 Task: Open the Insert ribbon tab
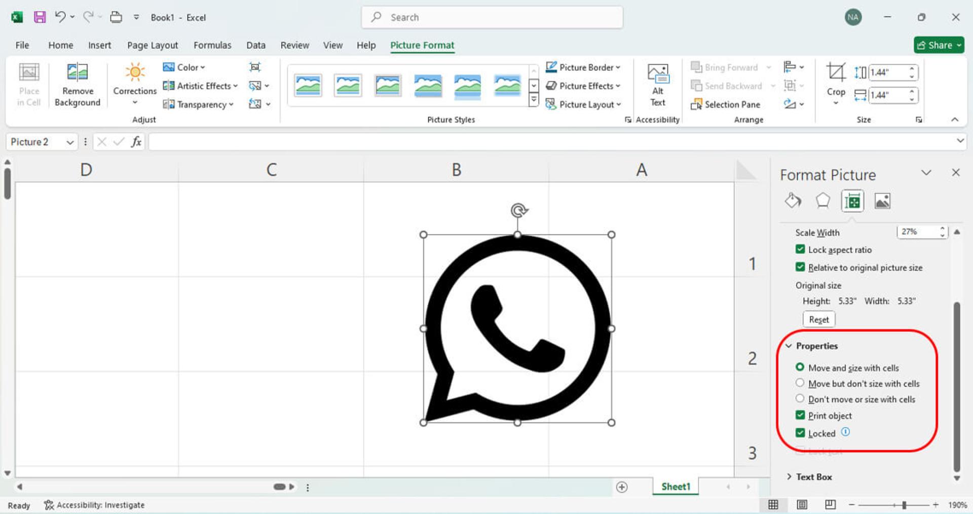click(99, 45)
